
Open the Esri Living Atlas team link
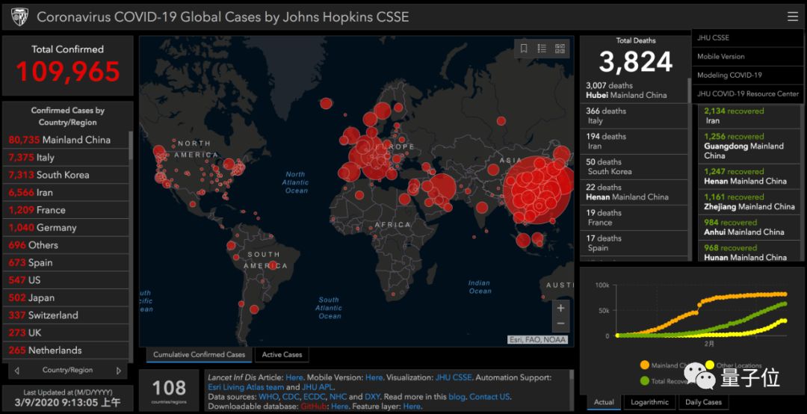pos(246,386)
